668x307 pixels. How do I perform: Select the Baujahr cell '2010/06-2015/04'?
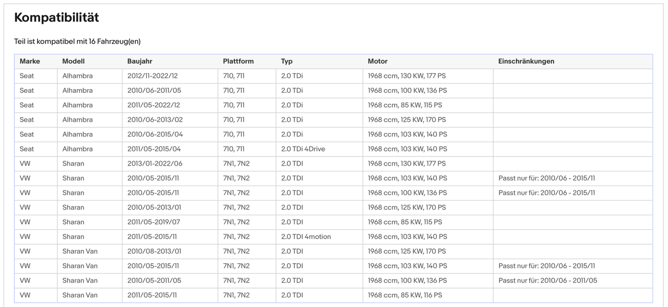point(155,134)
